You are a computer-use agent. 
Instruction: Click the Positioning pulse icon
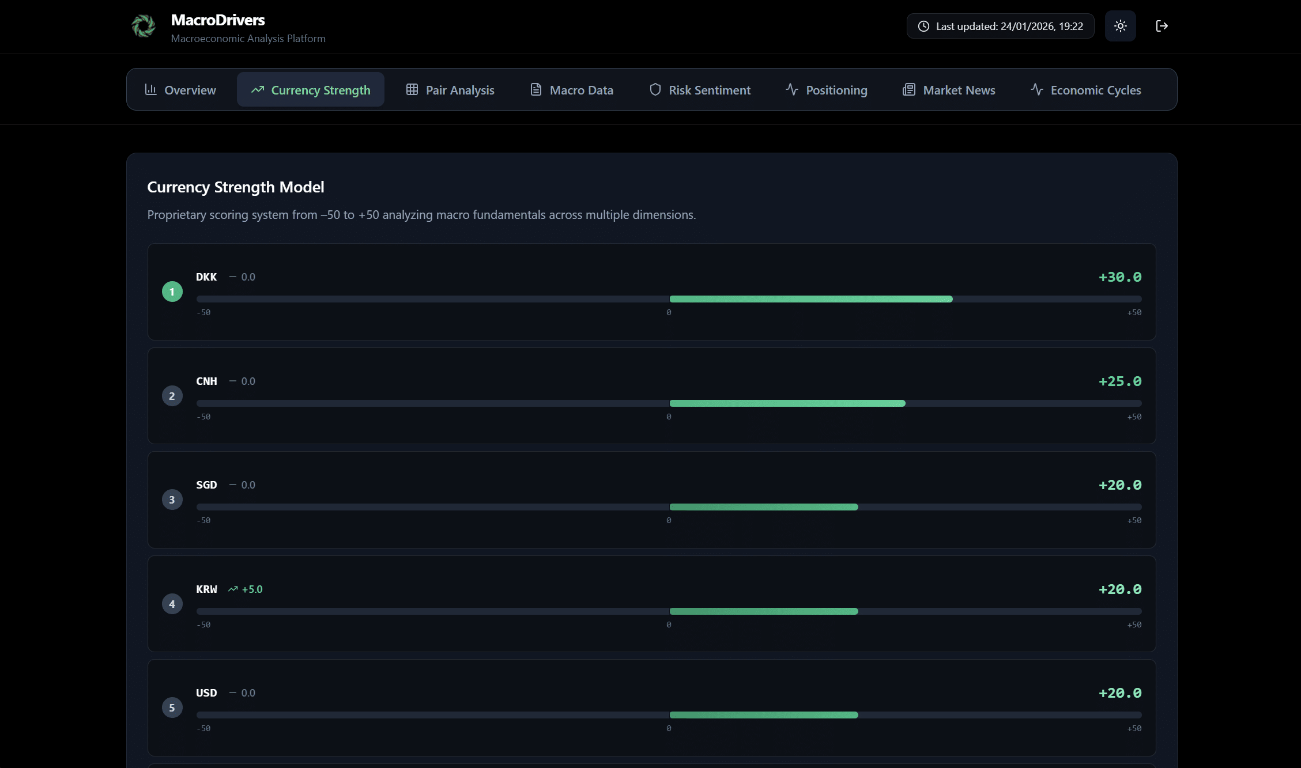(792, 89)
